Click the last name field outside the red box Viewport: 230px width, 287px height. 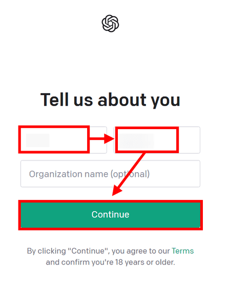190,140
